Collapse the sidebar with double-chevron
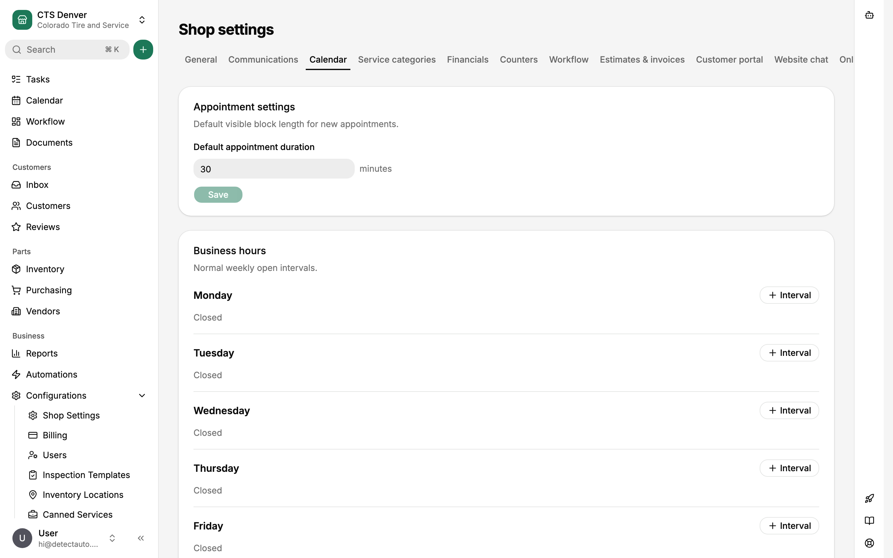The image size is (893, 558). 141,538
